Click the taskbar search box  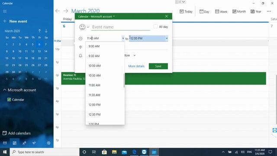45,152
